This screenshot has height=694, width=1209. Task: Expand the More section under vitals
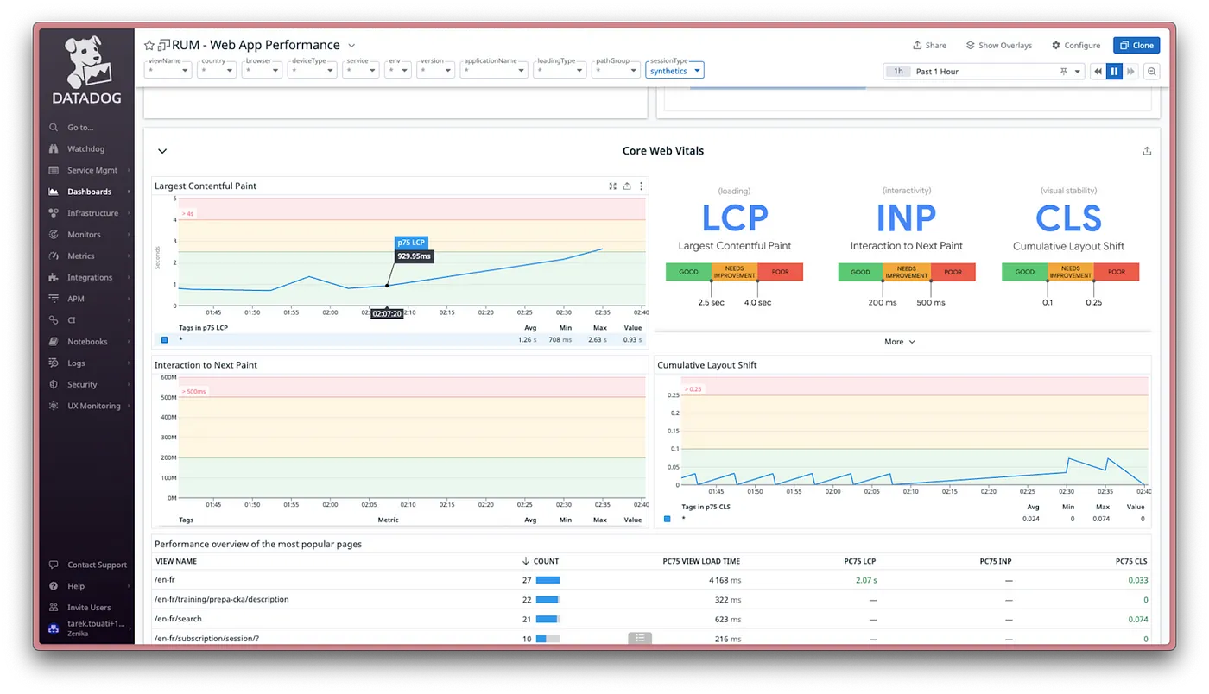pyautogui.click(x=899, y=342)
